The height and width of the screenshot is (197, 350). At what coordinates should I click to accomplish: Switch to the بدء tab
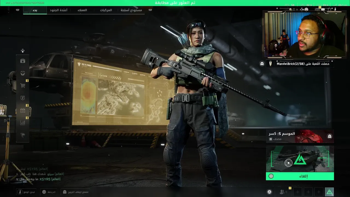(35, 10)
